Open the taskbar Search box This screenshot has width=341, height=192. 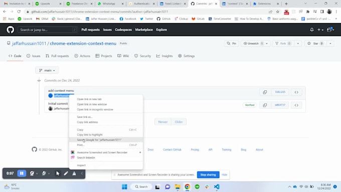pyautogui.click(x=141, y=186)
